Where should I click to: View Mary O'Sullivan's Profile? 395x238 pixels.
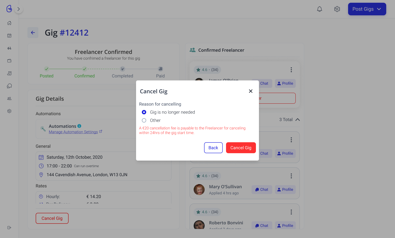[285, 190]
